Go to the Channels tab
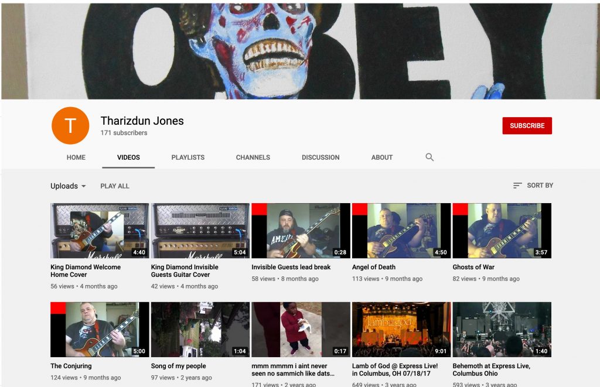This screenshot has width=600, height=387. [x=253, y=157]
